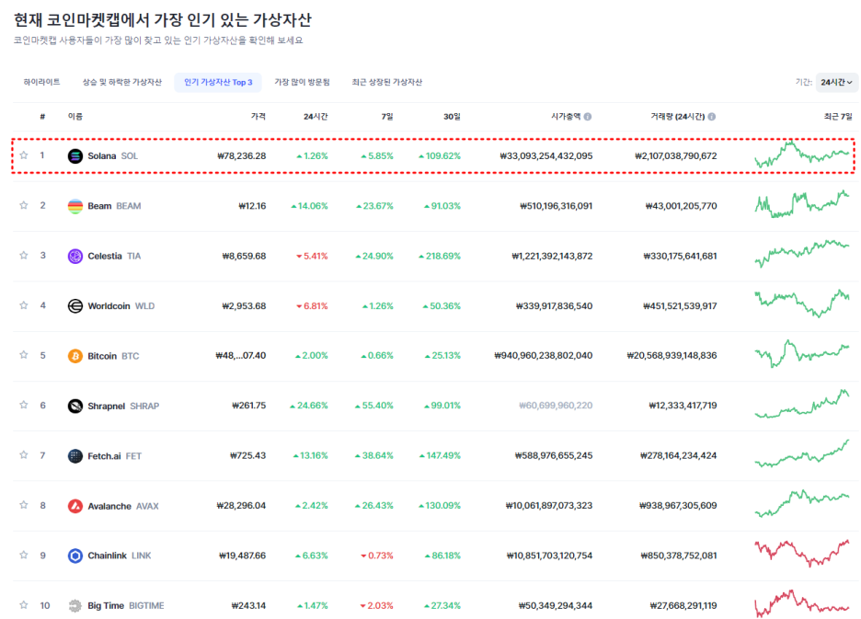Open the Bitcoin BTC link
861x619 pixels.
(113, 356)
